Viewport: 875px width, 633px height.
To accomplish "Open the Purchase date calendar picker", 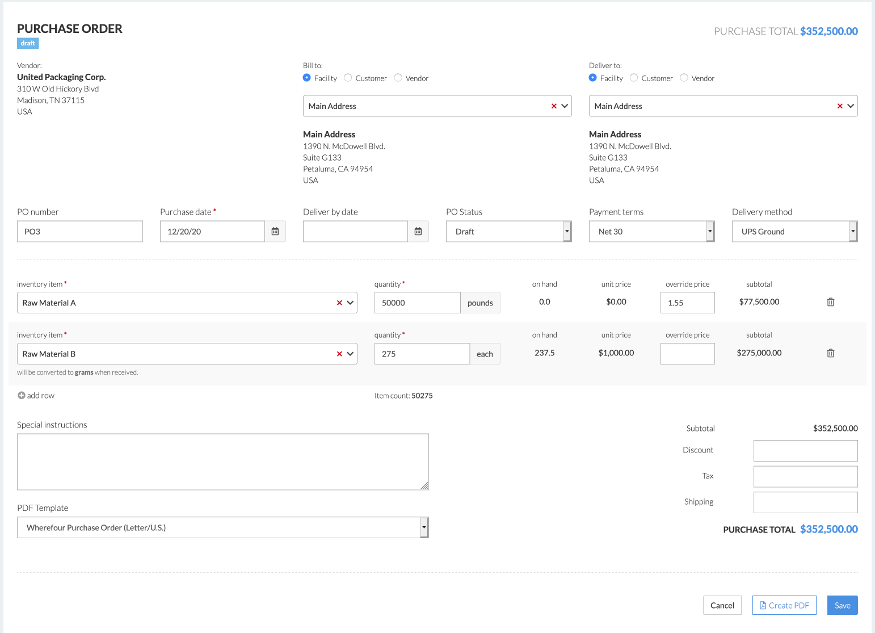I will (x=275, y=232).
